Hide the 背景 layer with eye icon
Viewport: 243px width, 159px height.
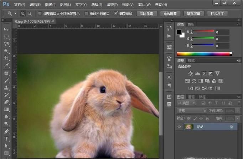point(179,127)
